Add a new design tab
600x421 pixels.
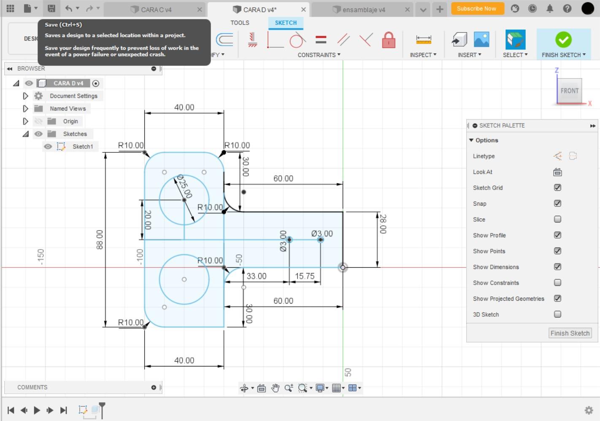tap(440, 9)
